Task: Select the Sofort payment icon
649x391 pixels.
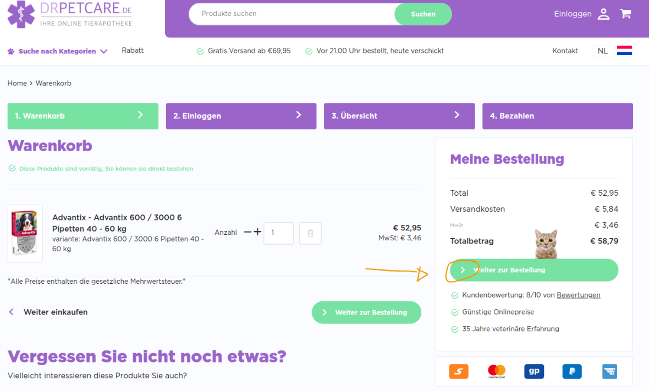Action: [459, 371]
